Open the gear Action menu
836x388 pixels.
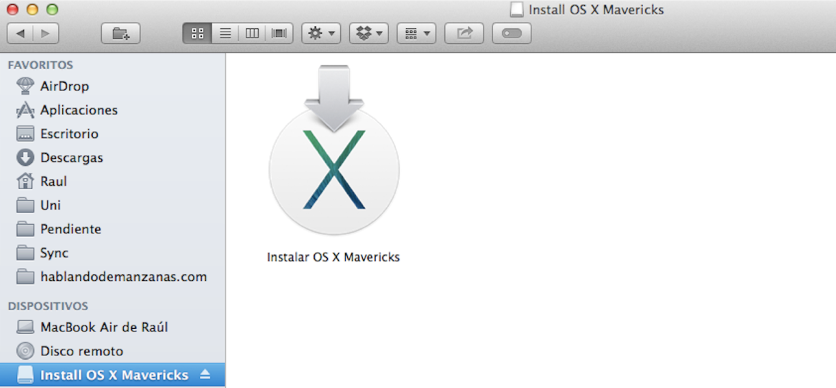coord(321,33)
